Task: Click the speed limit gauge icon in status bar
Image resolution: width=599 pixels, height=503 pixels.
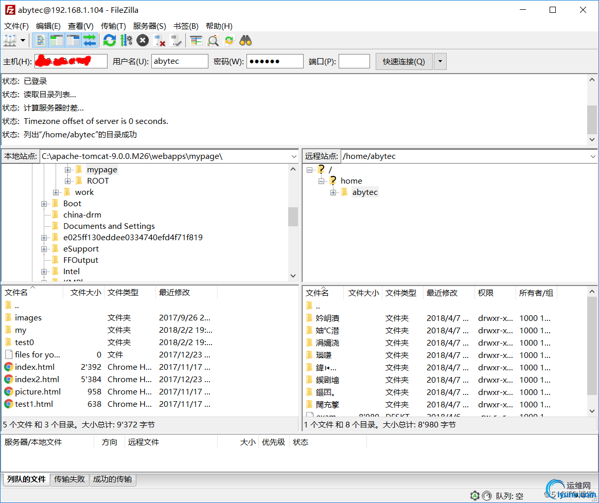Action: (487, 496)
